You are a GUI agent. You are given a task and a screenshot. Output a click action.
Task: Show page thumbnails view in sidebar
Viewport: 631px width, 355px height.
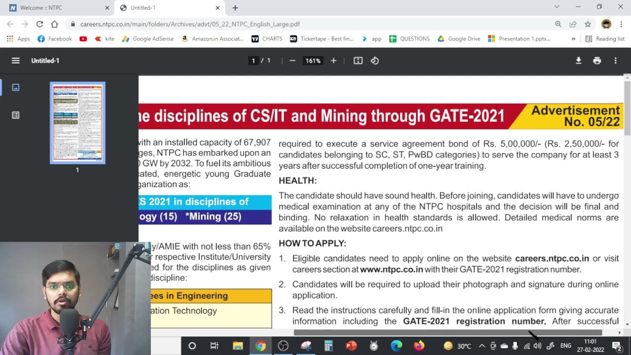pos(16,87)
